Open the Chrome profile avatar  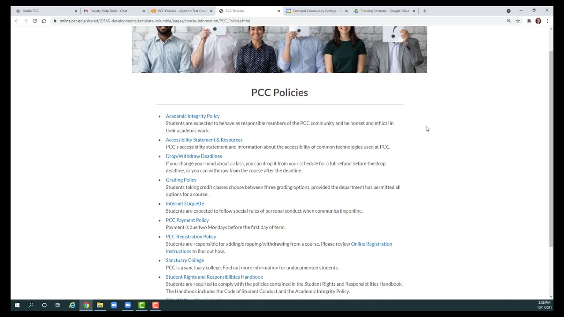click(x=538, y=21)
